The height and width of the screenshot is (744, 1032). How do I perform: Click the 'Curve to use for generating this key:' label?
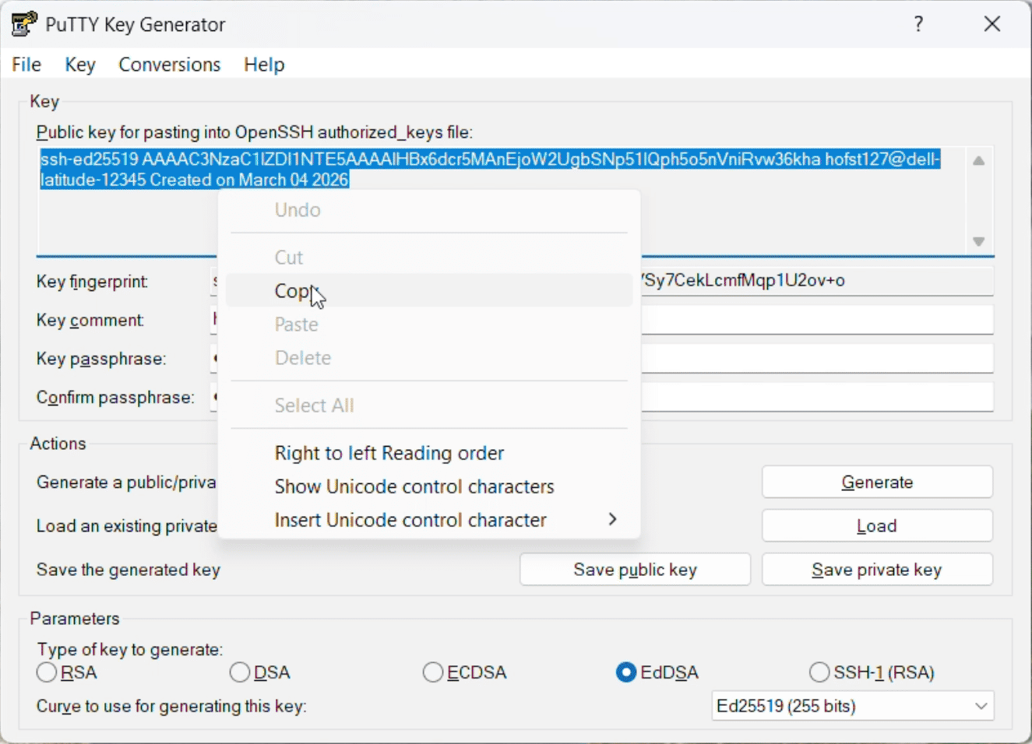pos(171,706)
